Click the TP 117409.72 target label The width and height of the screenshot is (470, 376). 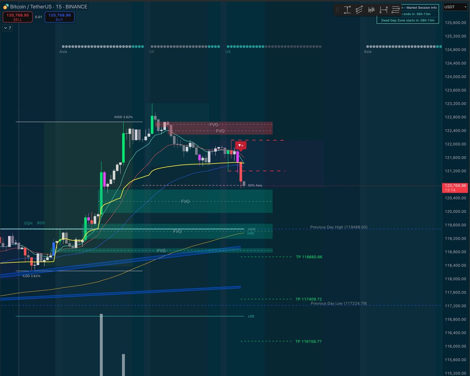click(x=309, y=299)
